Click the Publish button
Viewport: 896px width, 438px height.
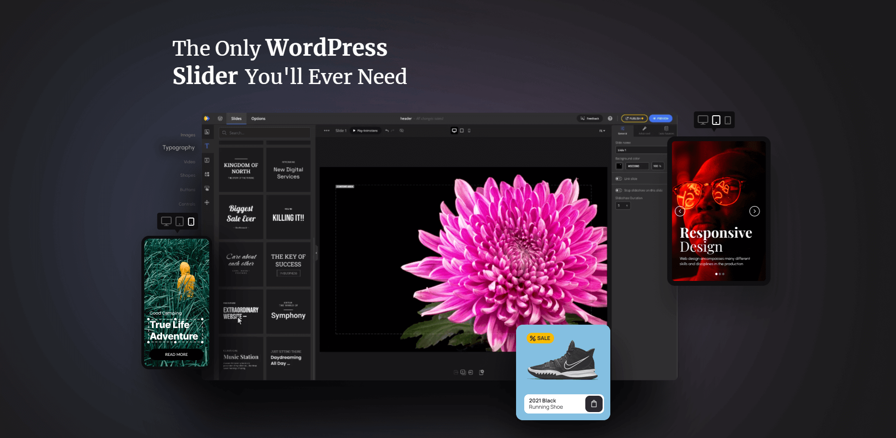point(634,119)
